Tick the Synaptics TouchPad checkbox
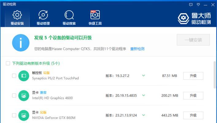This screenshot has height=123, width=217. pos(14,76)
